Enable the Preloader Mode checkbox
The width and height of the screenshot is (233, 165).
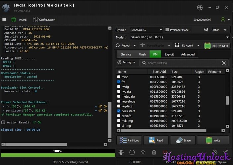point(167,30)
